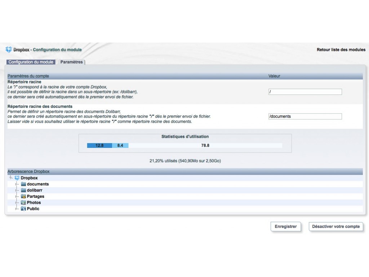This screenshot has height=277, width=369.
Task: Select the Partages folder label
Action: [36, 196]
